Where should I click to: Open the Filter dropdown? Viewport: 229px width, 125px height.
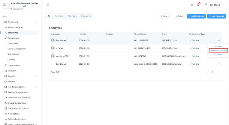(165, 16)
